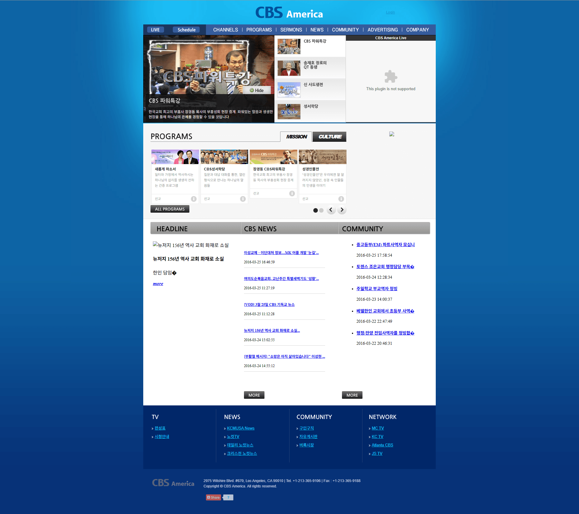
Task: Open the 시청안내 footer link
Action: point(162,437)
